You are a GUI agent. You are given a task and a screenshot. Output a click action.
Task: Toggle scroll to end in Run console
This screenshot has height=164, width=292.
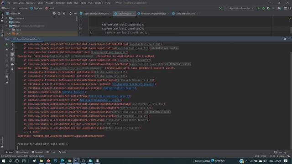tap(12, 59)
